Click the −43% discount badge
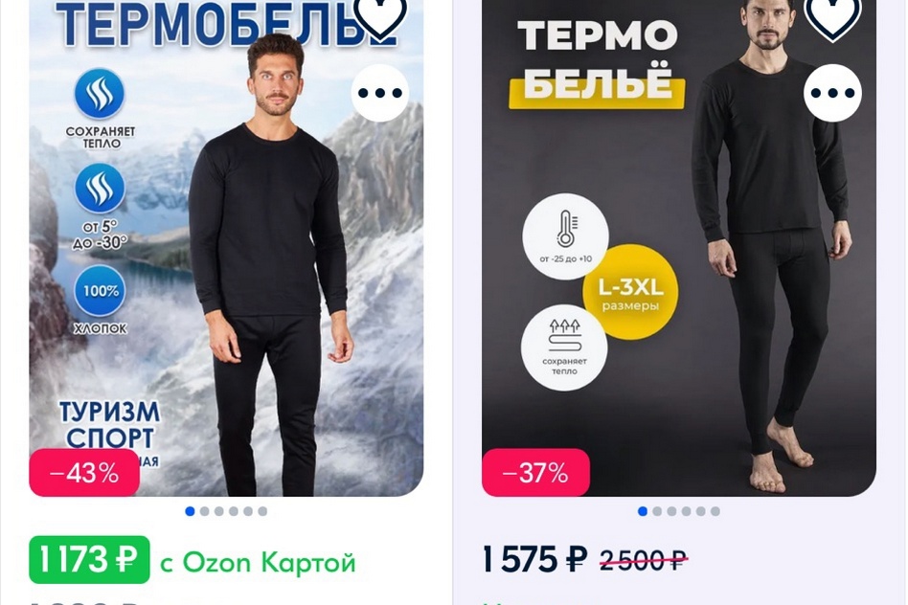Viewport: 908px width, 605px height. 84,473
